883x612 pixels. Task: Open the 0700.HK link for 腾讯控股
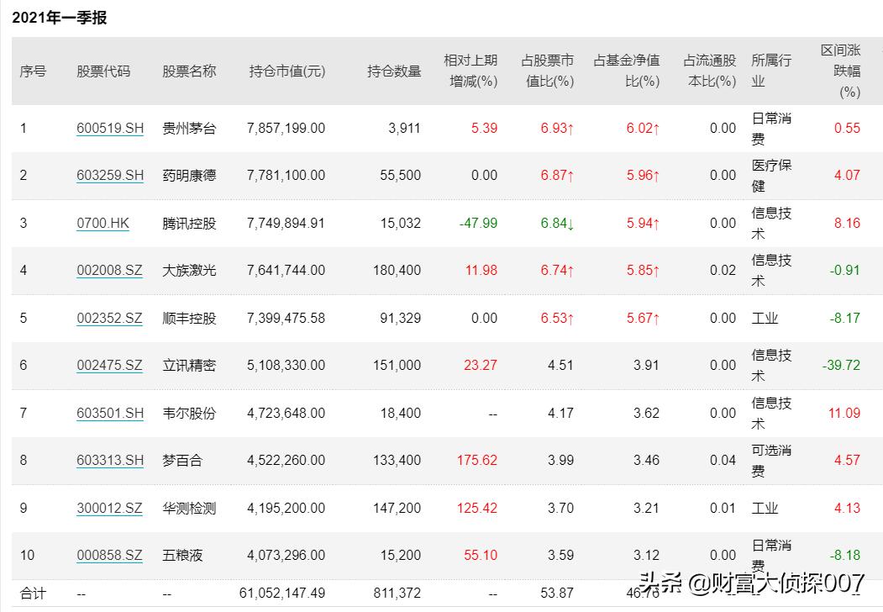click(x=102, y=223)
